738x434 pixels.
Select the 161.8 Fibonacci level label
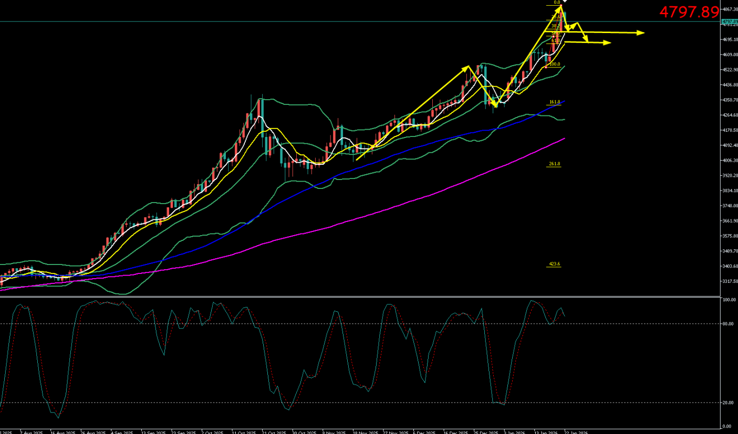click(555, 102)
